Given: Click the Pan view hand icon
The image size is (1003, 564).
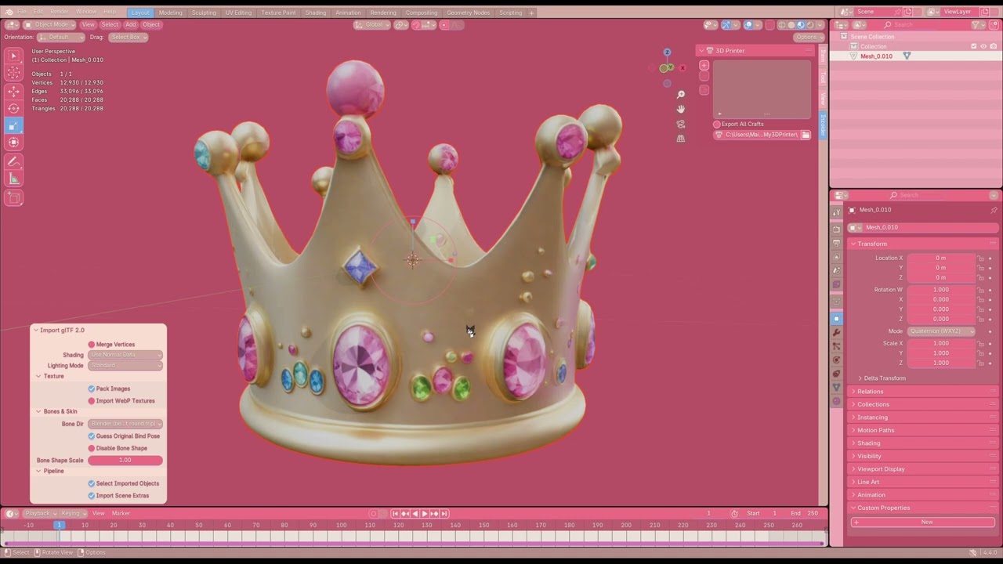Looking at the screenshot, I should 680,109.
